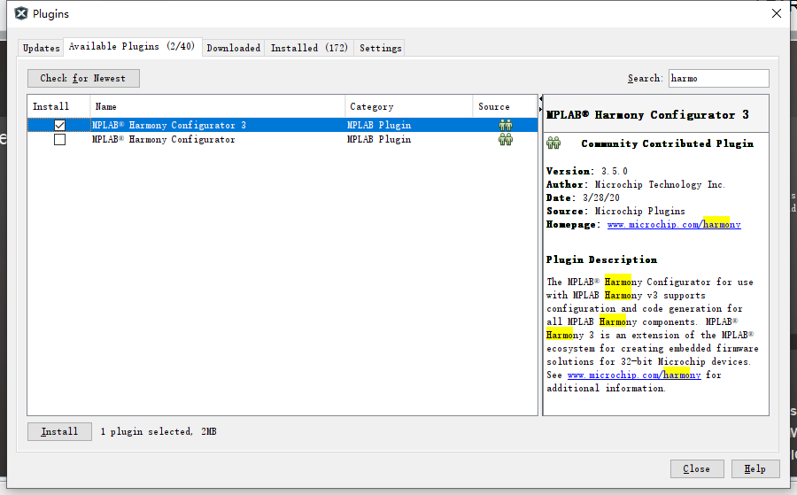Open the Homepage microchip.com/harmony link

[x=674, y=225]
